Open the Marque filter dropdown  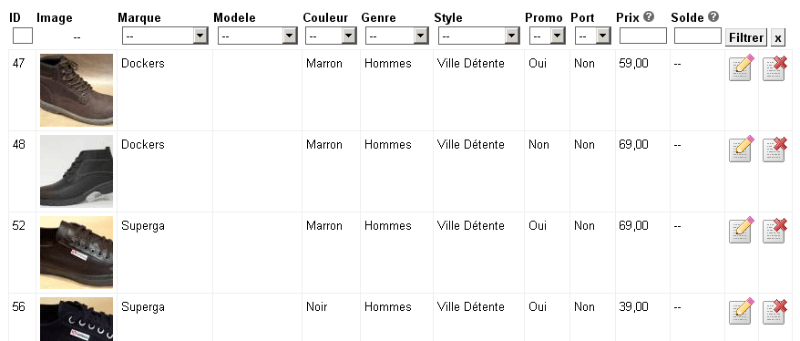(x=165, y=36)
